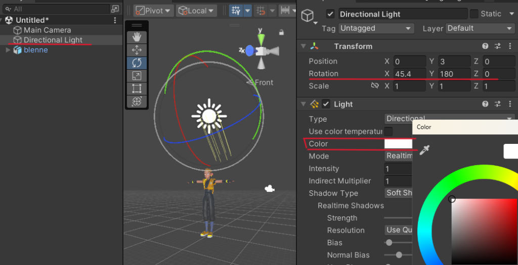Open the Tag dropdown

(x=376, y=28)
